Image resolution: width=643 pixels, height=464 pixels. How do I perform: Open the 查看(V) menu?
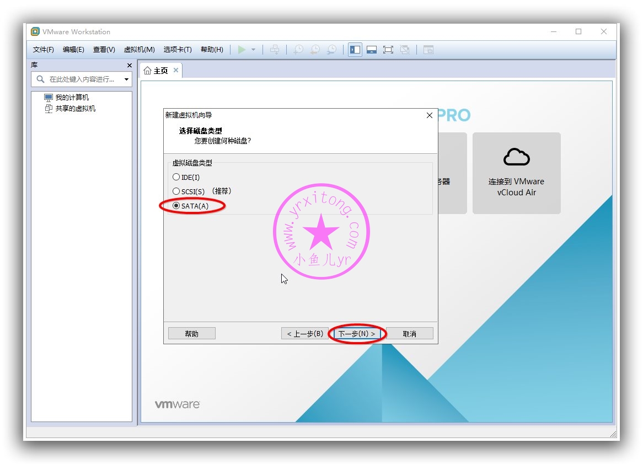104,50
